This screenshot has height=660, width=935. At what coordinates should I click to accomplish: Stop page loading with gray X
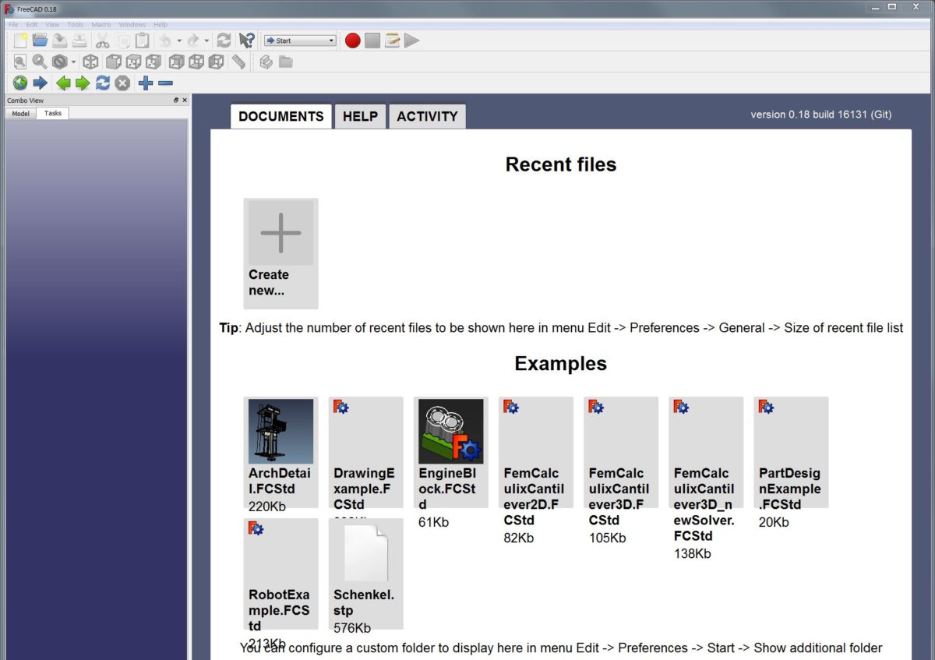(122, 83)
